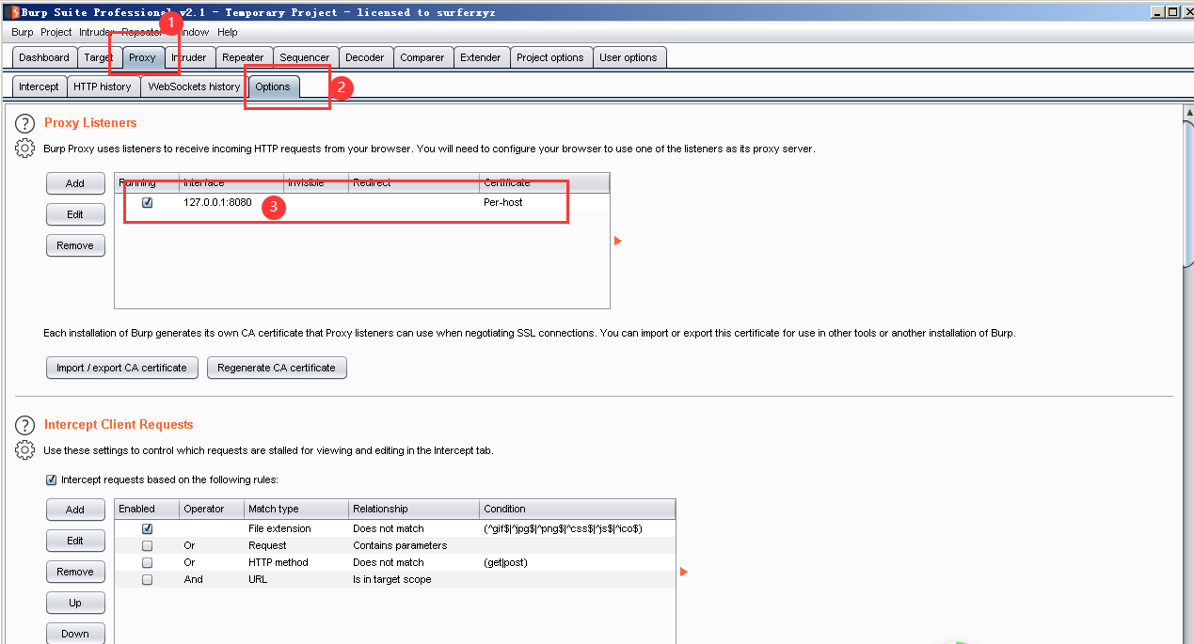Click Edit button for Proxy Listeners
The image size is (1194, 644).
75,214
